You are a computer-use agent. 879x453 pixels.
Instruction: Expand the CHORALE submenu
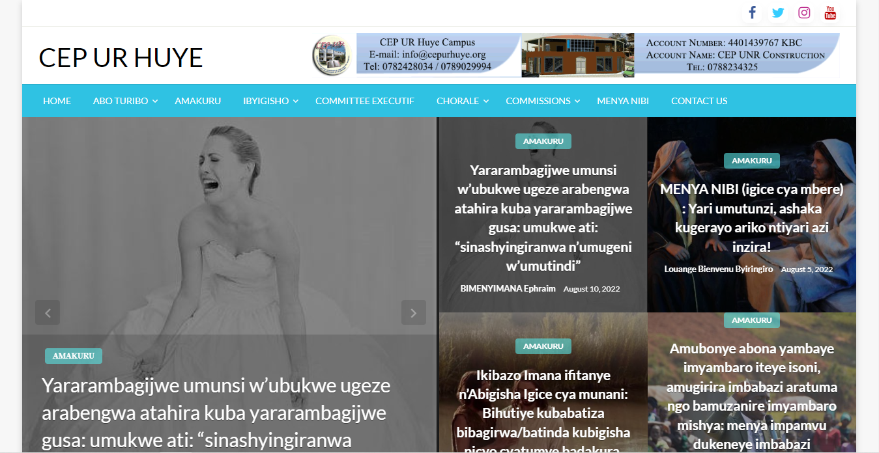point(486,101)
